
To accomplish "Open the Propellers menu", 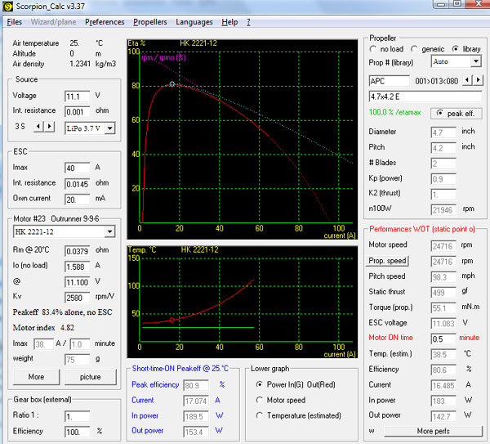I will pyautogui.click(x=150, y=22).
